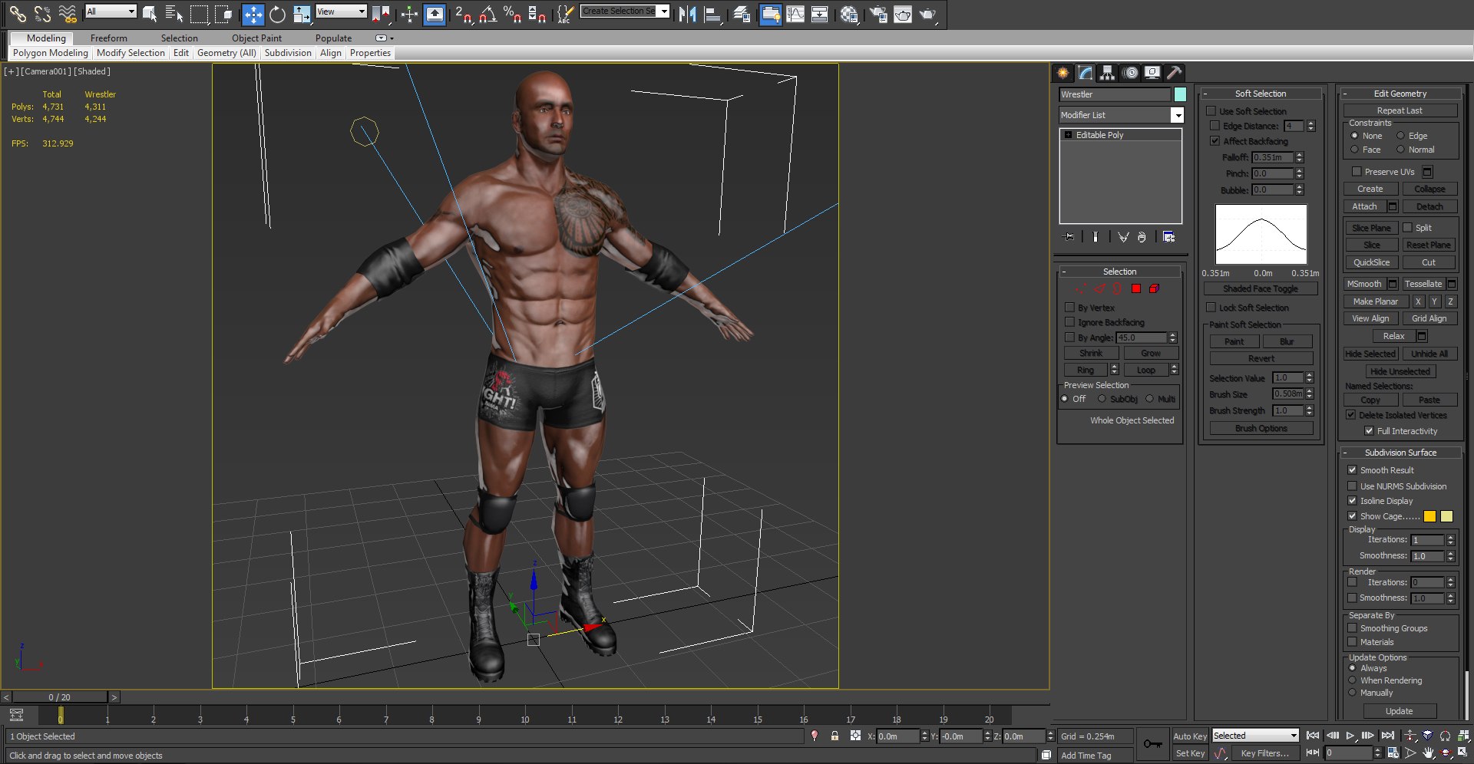Activate the Select and Scale tool
The image size is (1474, 764).
(x=302, y=14)
